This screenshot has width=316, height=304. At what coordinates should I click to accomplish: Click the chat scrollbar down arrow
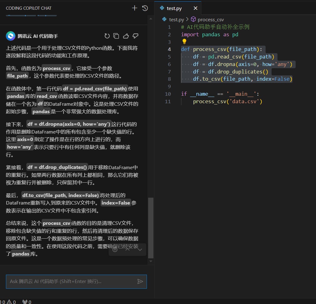coord(151,261)
